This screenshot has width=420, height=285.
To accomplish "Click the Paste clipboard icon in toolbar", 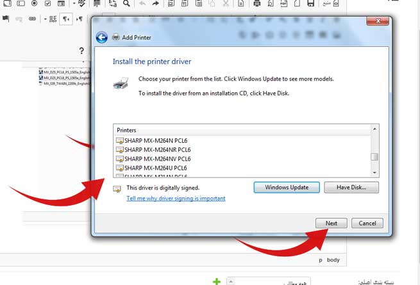I will tap(199, 3).
